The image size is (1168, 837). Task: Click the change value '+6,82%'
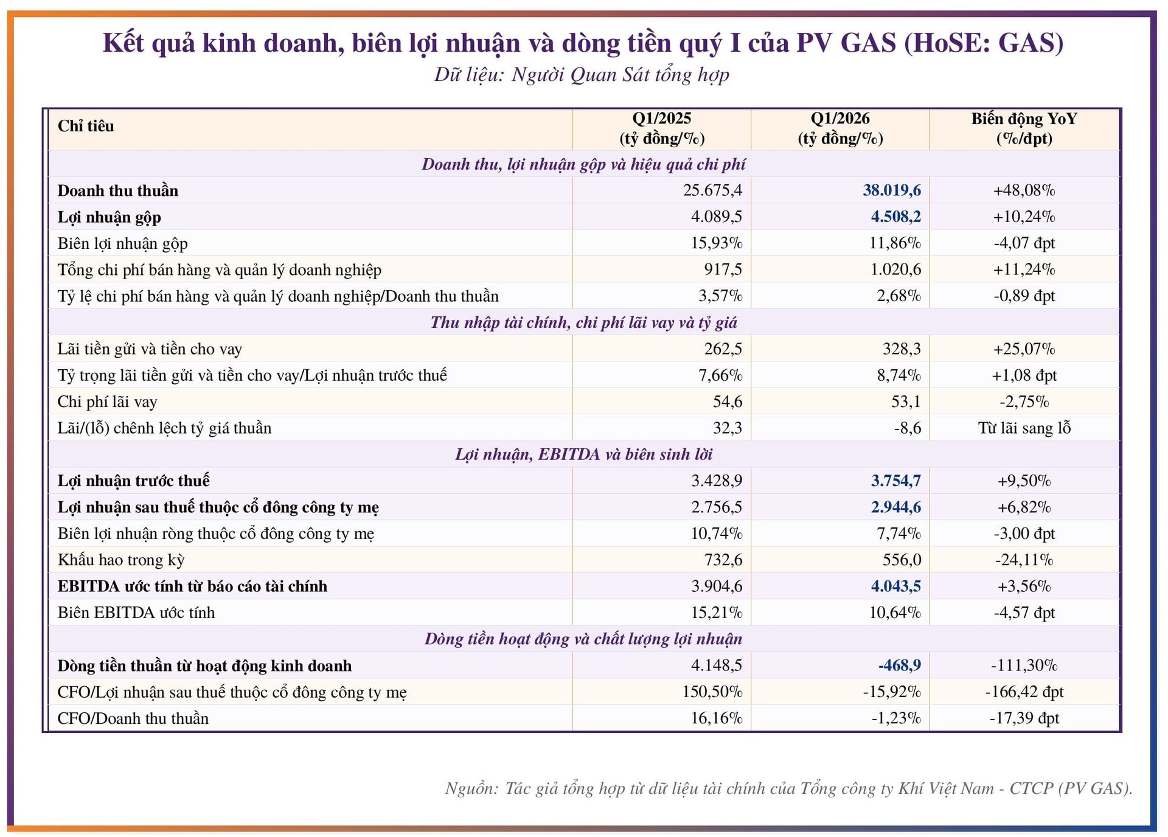coord(1024,507)
